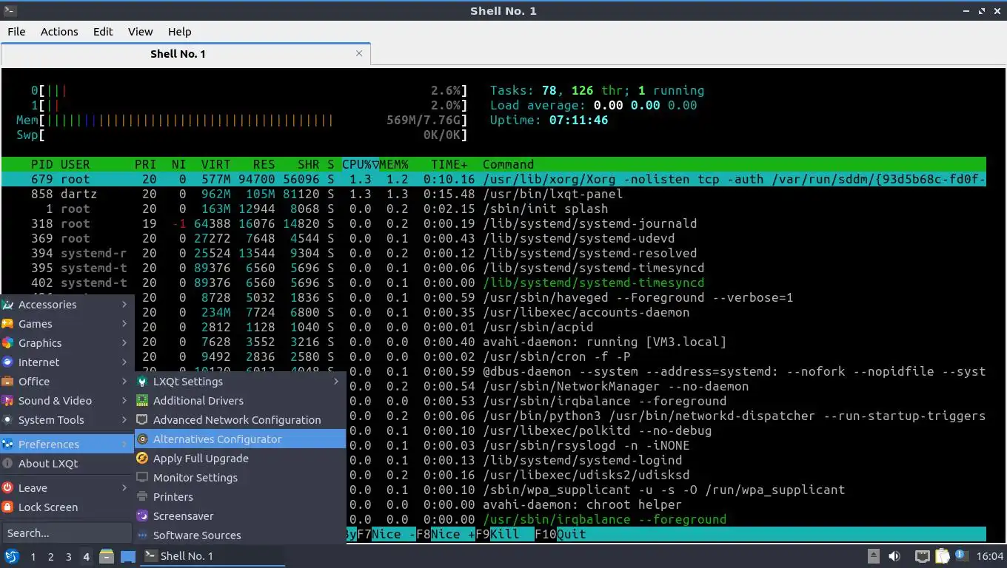Image resolution: width=1007 pixels, height=568 pixels.
Task: Click the Apply Full Upgrade icon
Action: [x=142, y=459]
